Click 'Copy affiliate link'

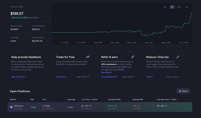coord(109,77)
